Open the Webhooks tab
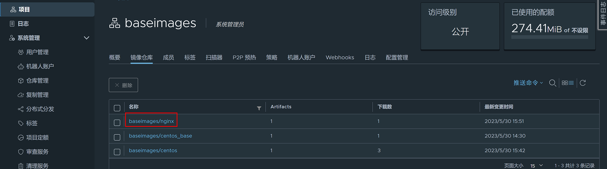 pyautogui.click(x=340, y=58)
